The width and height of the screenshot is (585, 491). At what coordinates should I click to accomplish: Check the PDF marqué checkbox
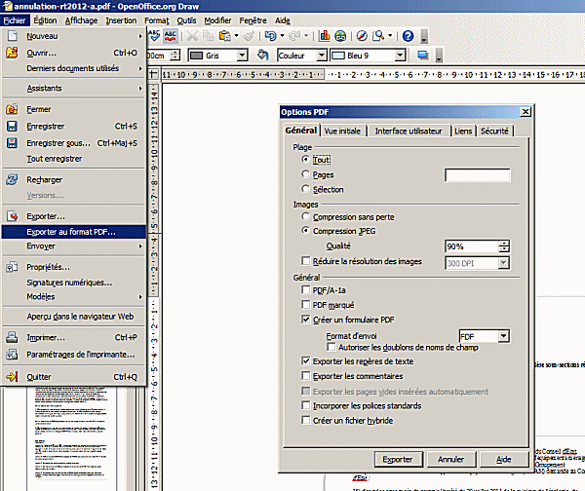(x=305, y=305)
